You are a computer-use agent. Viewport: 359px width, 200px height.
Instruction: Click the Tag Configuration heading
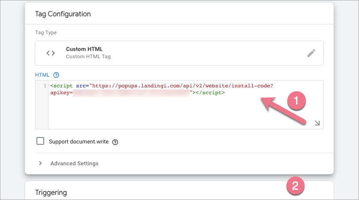tap(63, 14)
